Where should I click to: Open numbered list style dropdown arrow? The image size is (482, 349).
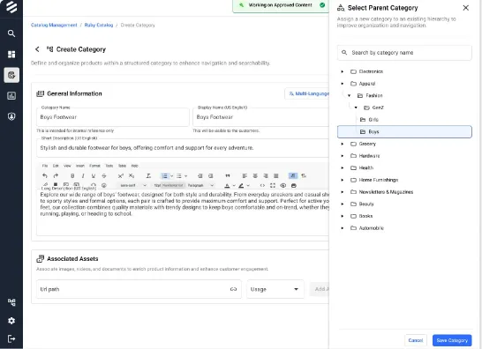pyautogui.click(x=185, y=176)
